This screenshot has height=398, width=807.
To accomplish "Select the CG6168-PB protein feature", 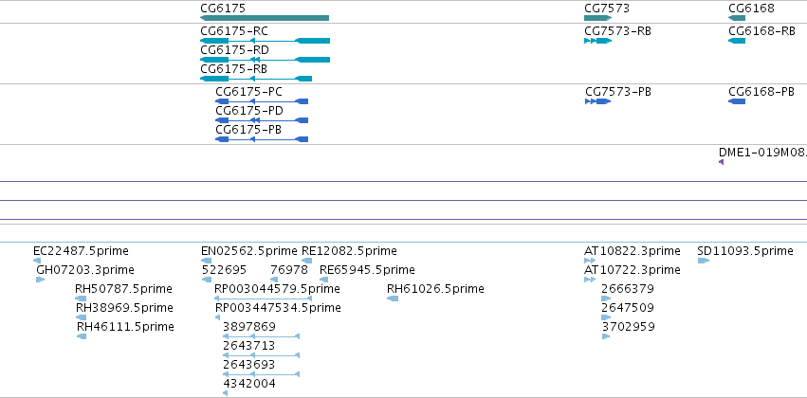I will pos(737,101).
